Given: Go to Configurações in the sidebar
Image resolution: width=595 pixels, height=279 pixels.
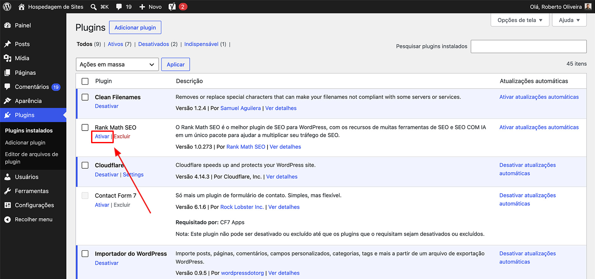Looking at the screenshot, I should (34, 205).
